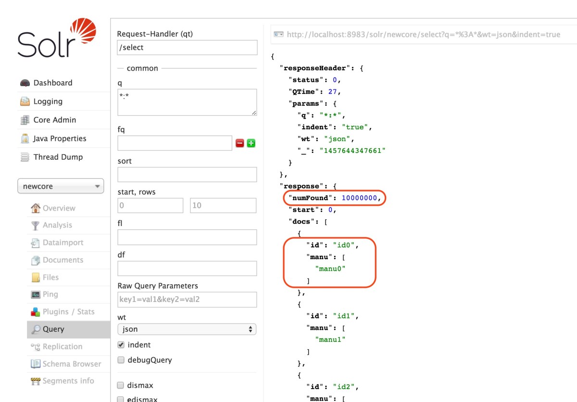
Task: Remove filter query with red minus icon
Action: (x=239, y=143)
